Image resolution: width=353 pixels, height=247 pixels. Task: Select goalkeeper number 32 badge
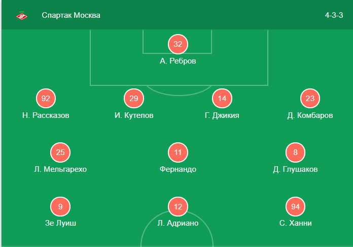coord(178,44)
